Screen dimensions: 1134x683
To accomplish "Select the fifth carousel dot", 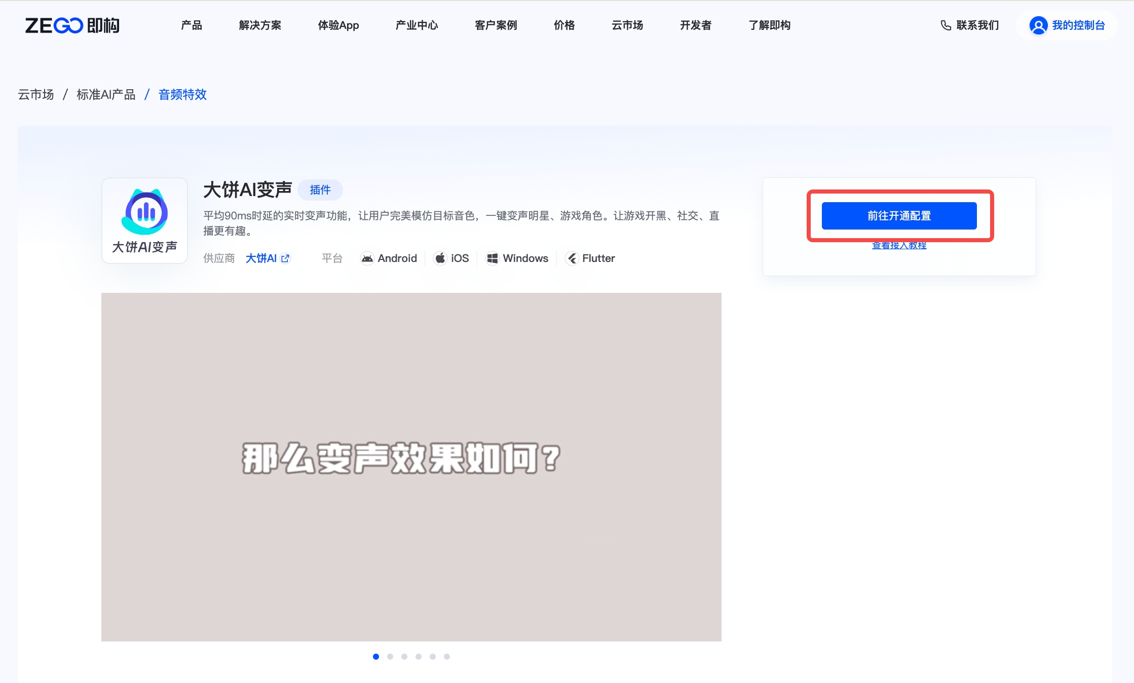I will [x=433, y=657].
